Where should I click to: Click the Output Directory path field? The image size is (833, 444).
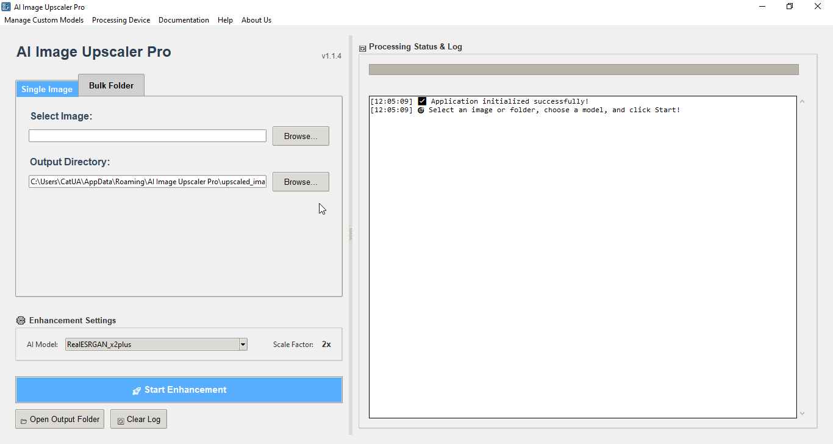pos(148,182)
